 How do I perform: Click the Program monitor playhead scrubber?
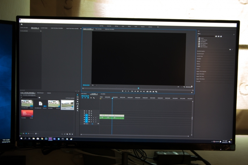pos(138,88)
